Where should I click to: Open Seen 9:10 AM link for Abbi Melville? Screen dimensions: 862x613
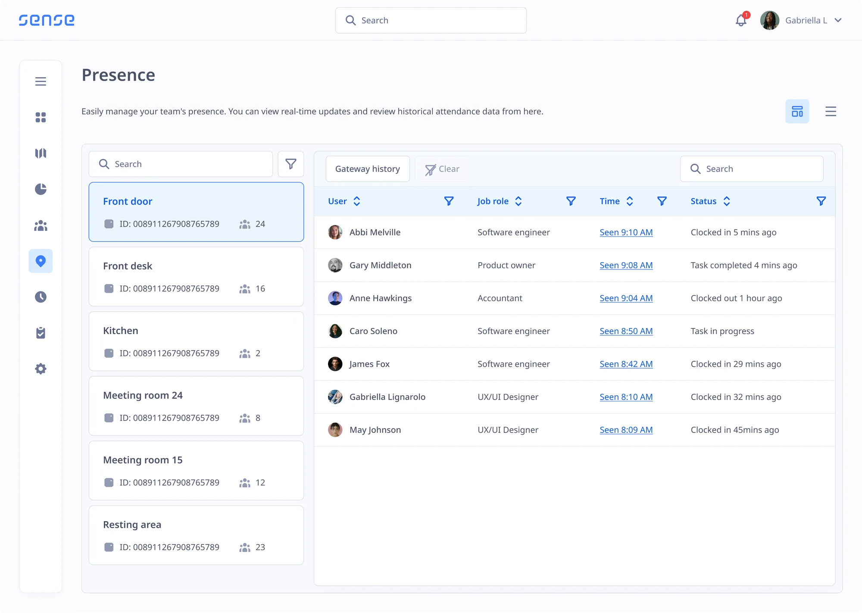626,232
